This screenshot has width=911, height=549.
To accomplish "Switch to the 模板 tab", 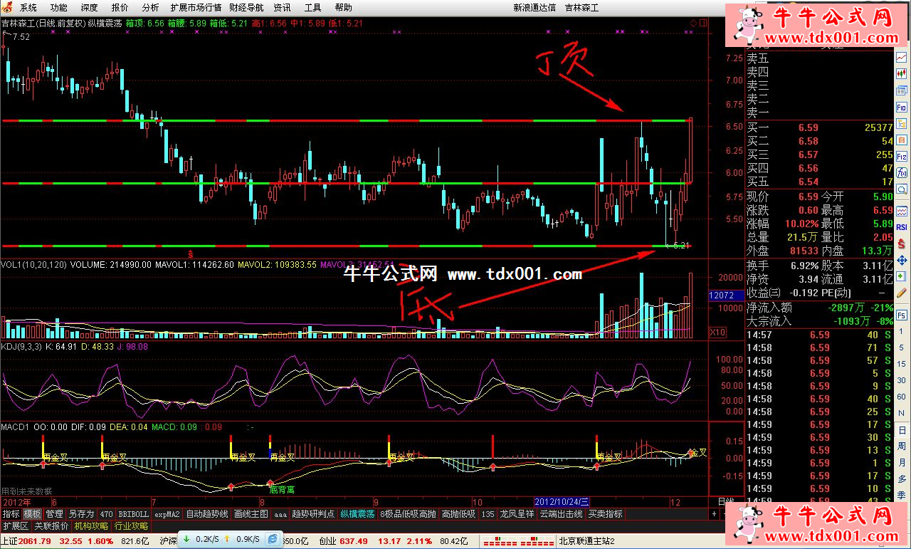I will pyautogui.click(x=33, y=513).
